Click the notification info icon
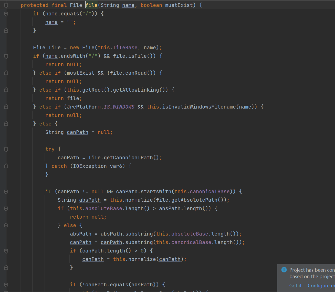The width and height of the screenshot is (335, 292). 284,270
